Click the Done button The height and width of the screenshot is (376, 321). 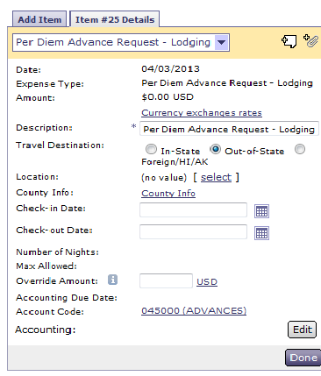click(303, 358)
